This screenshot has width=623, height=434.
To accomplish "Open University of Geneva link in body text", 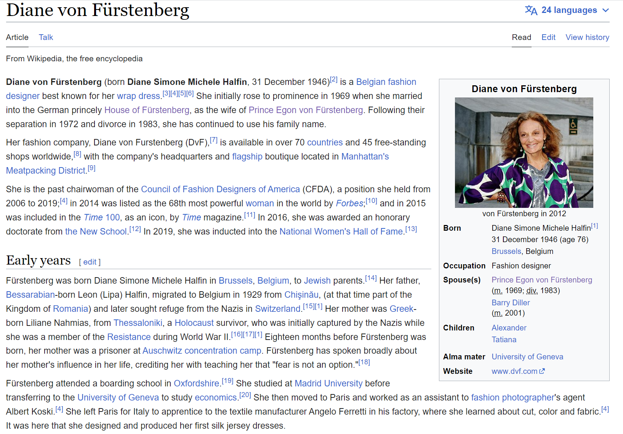I will click(118, 397).
